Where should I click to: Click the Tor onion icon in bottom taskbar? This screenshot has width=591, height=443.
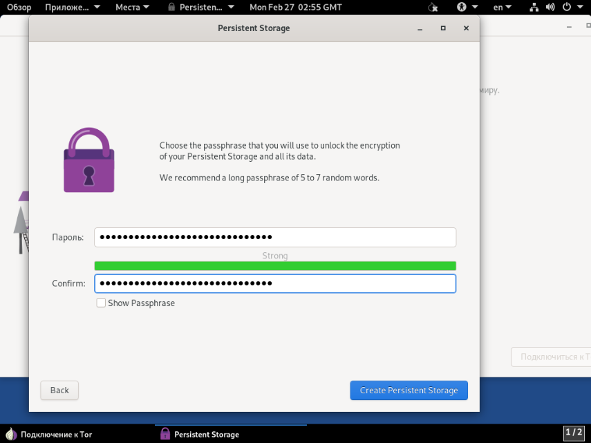pos(10,434)
